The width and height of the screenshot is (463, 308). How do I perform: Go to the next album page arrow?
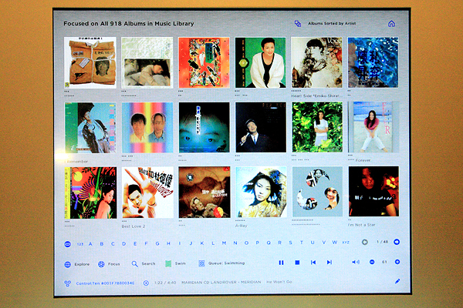(x=397, y=242)
